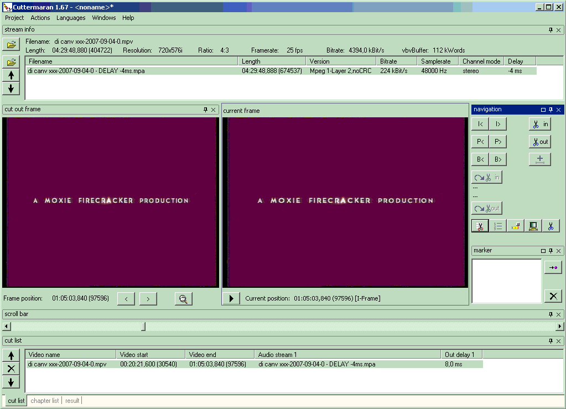Go to previous P-frame with P<
The height and width of the screenshot is (409, 566).
(480, 142)
